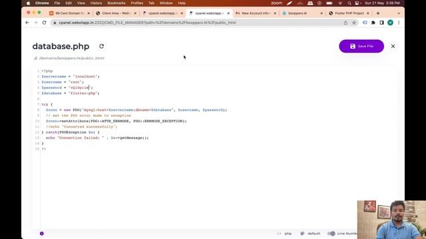The image size is (426, 239).
Task: Reload the database.php file contents
Action: click(x=101, y=46)
